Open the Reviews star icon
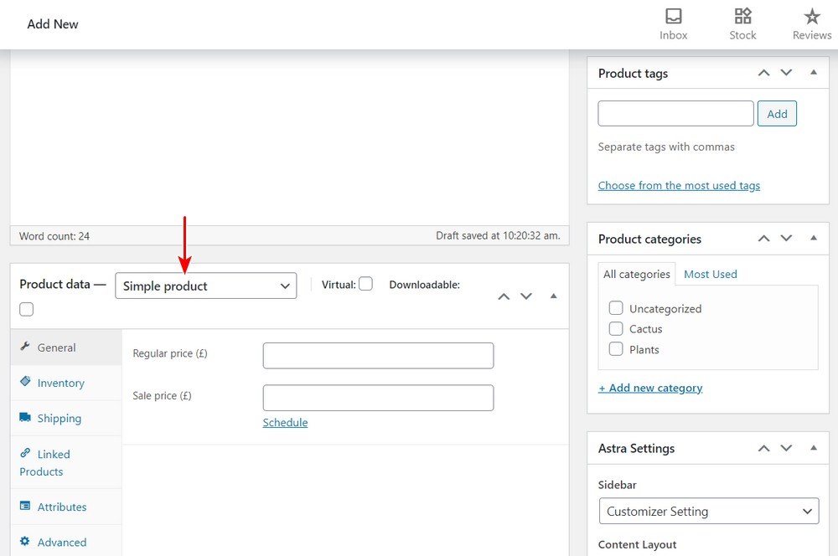Screen dimensions: 838x556 coord(812,17)
